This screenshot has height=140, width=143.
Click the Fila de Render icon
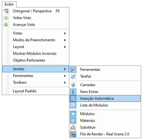(x=73, y=134)
